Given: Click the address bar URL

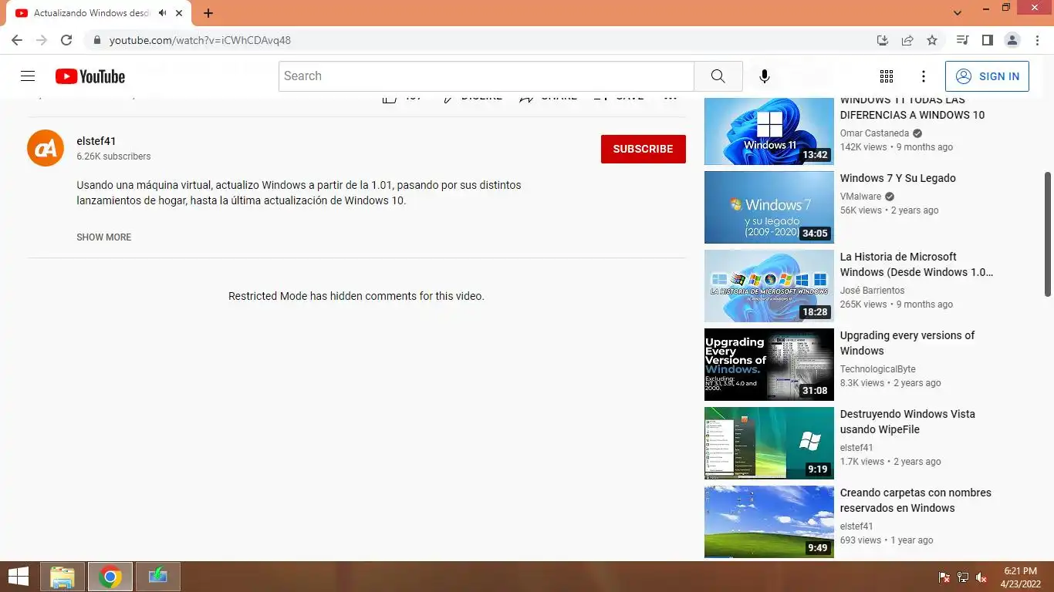Looking at the screenshot, I should point(200,40).
